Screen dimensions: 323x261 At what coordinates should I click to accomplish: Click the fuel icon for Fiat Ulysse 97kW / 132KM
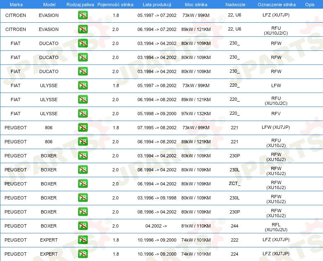click(83, 114)
